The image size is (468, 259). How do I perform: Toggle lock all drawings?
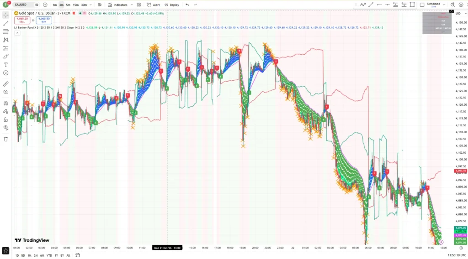(x=5, y=119)
